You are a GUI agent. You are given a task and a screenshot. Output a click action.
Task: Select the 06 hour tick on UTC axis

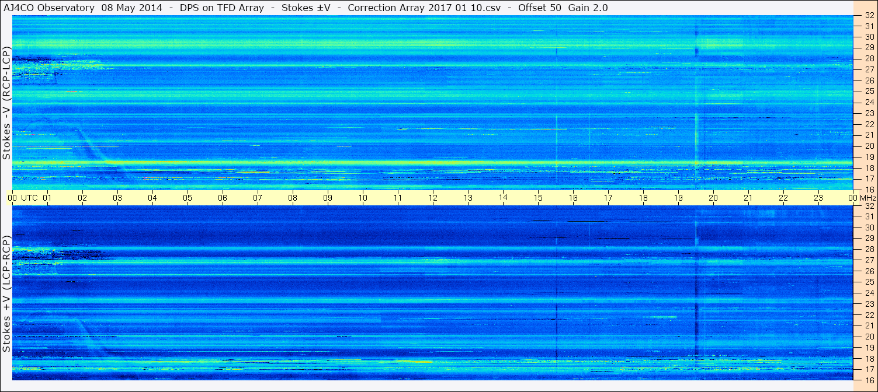223,198
